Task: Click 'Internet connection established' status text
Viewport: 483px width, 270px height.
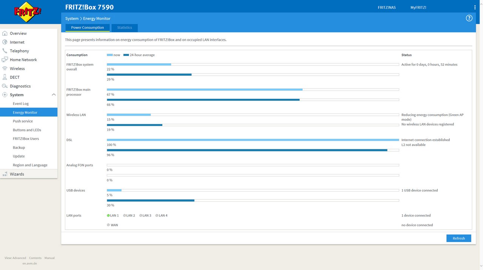Action: [426, 140]
